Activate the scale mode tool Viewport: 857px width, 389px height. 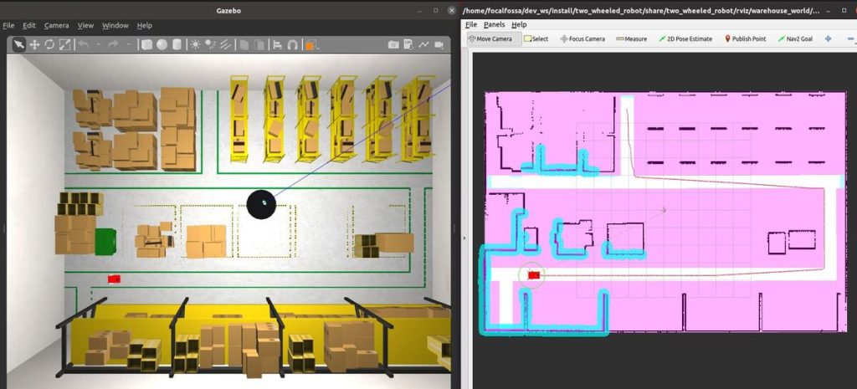click(64, 44)
